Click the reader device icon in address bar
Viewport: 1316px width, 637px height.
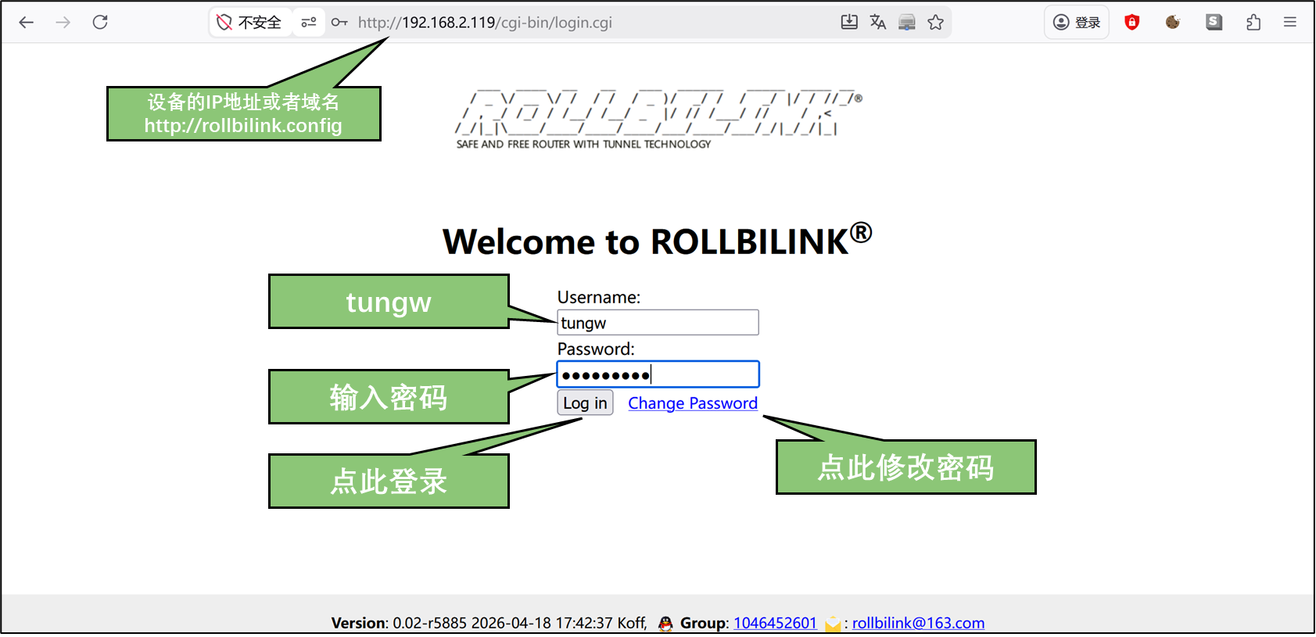pos(907,22)
